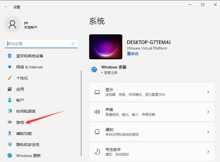Click the gaming controller icon
220x162 pixels.
point(10,122)
